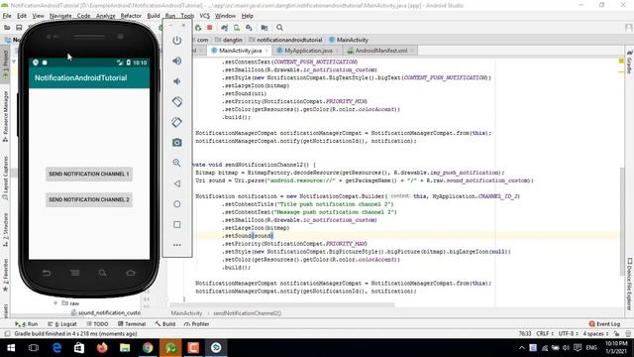This screenshot has width=634, height=357.
Task: Switch to the MyApplication.java tab
Action: [x=308, y=51]
